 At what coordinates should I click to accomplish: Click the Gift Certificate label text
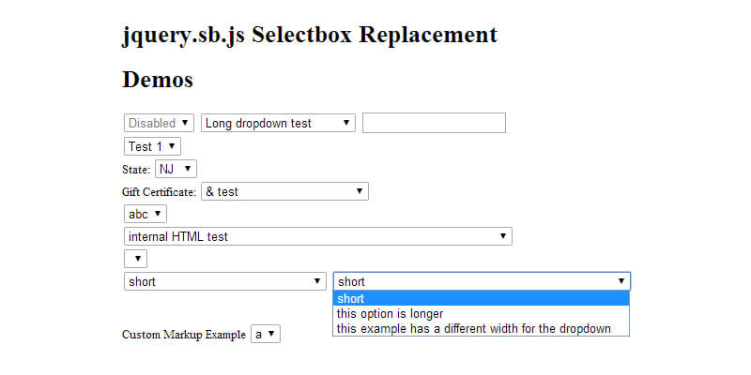click(160, 192)
